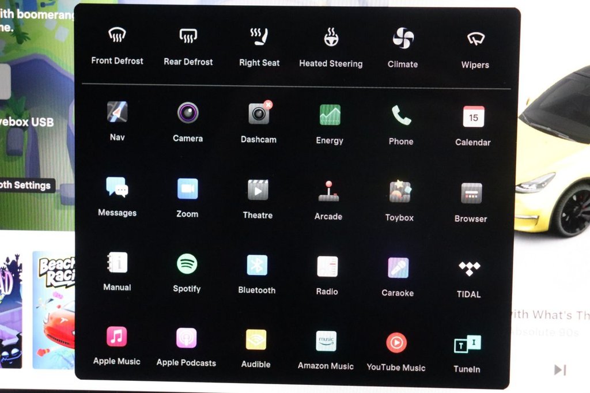Toggle Front Defrost
590x393 pixels.
coord(117,36)
